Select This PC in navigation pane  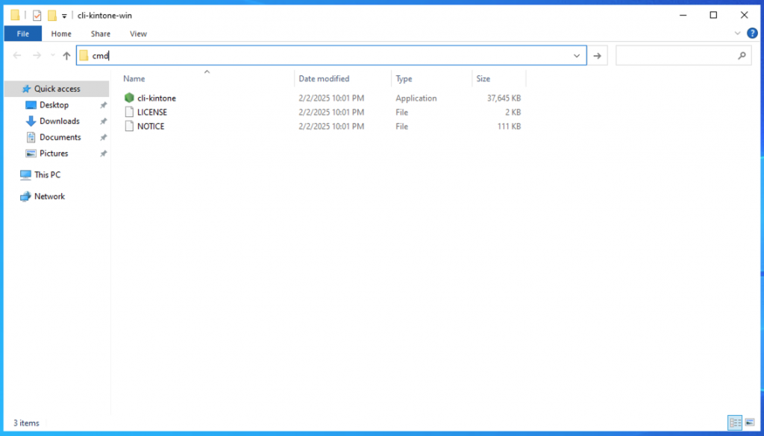point(47,174)
